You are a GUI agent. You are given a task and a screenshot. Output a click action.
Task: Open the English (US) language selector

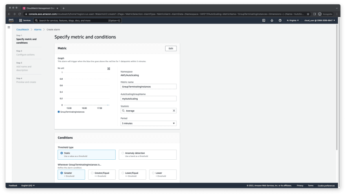click(x=28, y=186)
